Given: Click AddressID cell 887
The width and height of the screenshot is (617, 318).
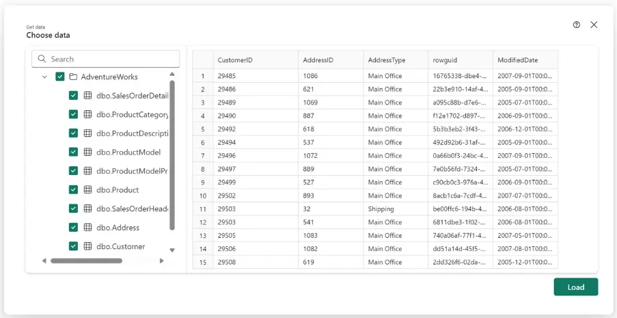Looking at the screenshot, I should coord(331,116).
